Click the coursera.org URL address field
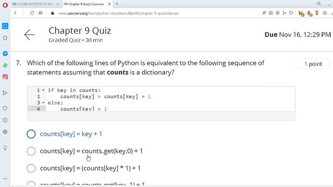This screenshot has height=187, width=333. [119, 14]
